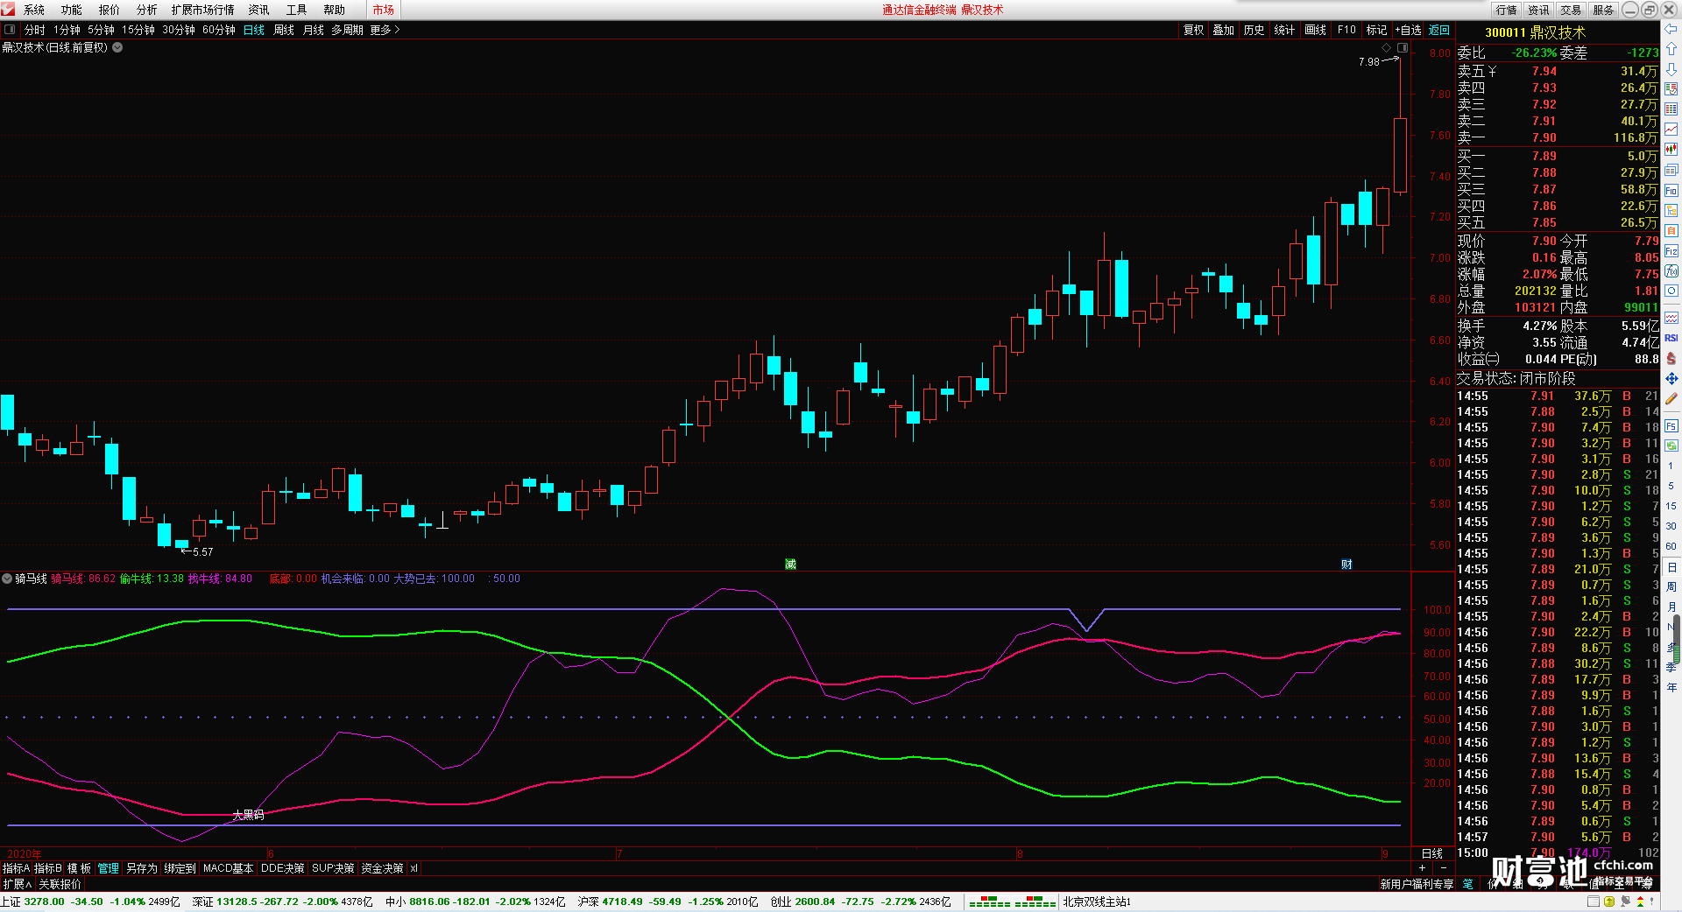This screenshot has width=1682, height=912.
Task: Toggle the panel icon left of 分时
Action: [10, 30]
